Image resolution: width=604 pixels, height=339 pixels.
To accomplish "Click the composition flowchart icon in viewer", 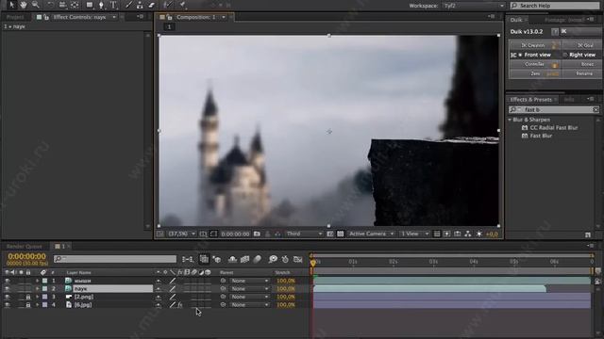I will tap(468, 234).
